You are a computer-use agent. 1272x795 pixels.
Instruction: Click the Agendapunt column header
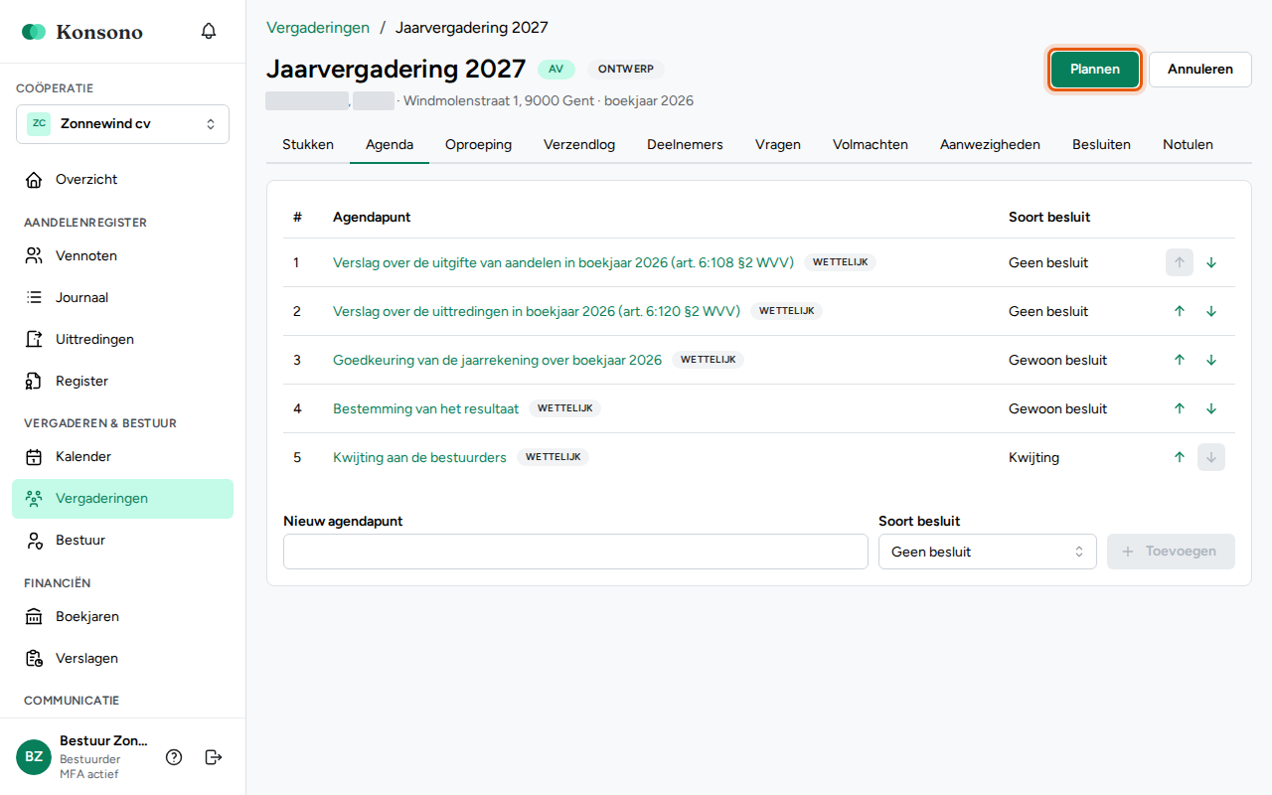pos(372,217)
